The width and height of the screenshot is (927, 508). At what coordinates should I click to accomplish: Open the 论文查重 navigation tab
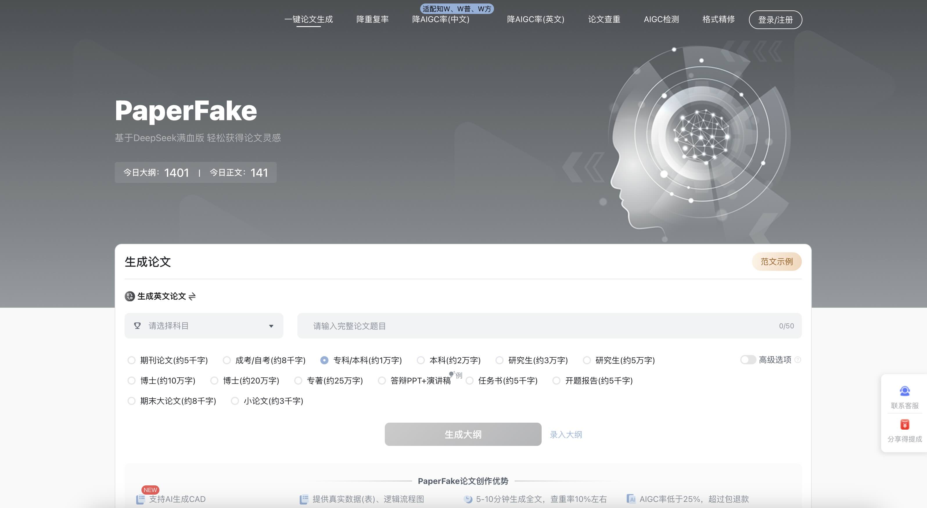pos(604,19)
